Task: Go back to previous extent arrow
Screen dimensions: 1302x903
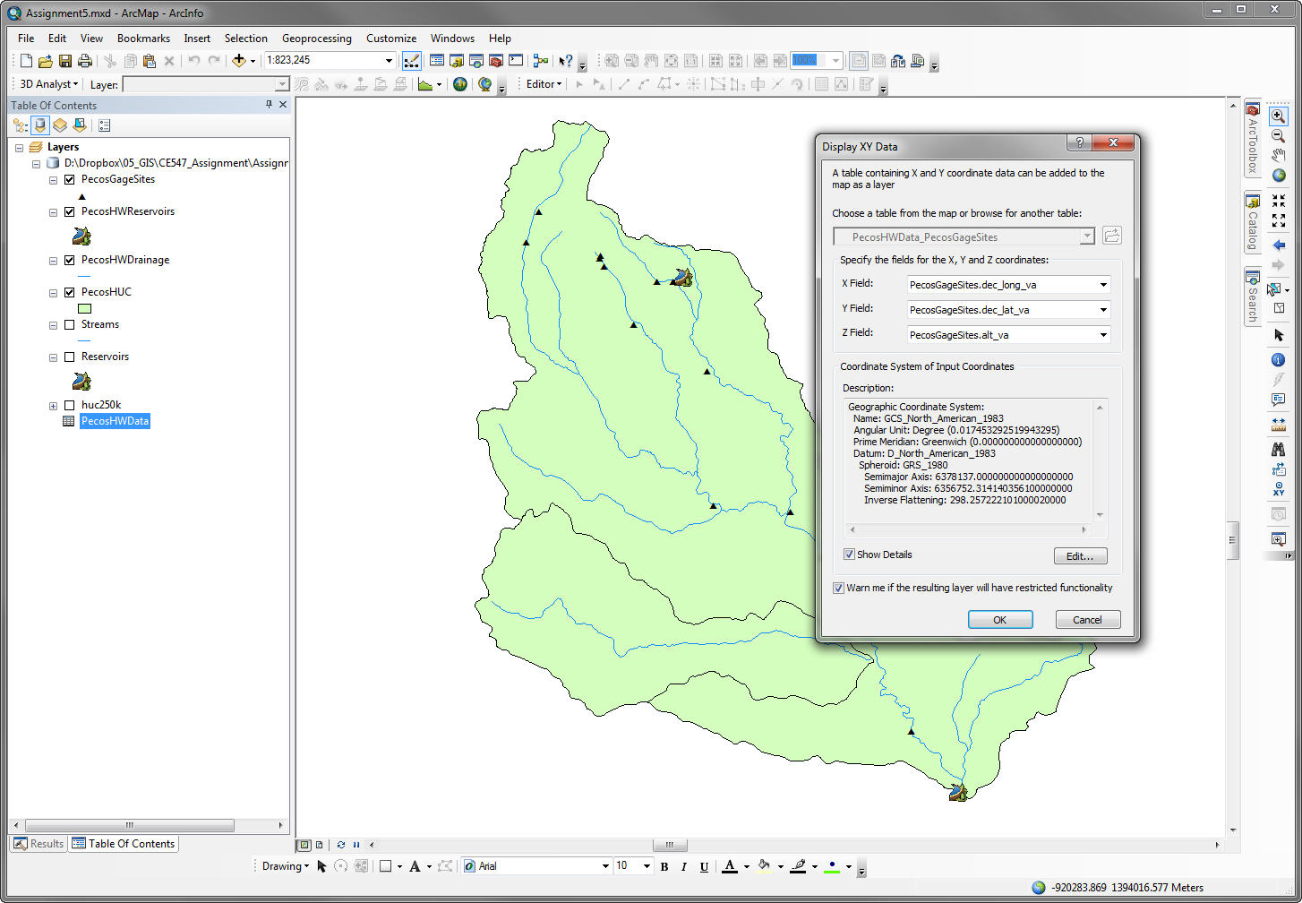Action: click(x=1279, y=245)
